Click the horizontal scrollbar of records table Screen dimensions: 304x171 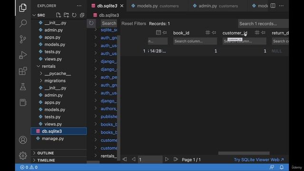click(x=244, y=153)
